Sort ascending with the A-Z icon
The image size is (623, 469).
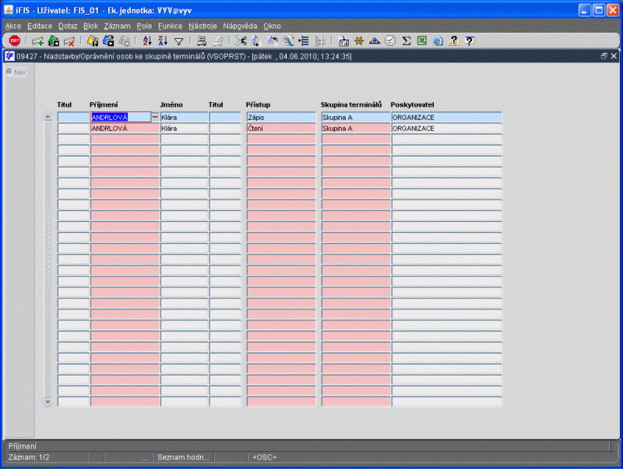tap(147, 41)
